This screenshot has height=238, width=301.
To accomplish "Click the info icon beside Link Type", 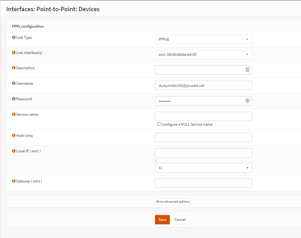I will (x=14, y=37).
